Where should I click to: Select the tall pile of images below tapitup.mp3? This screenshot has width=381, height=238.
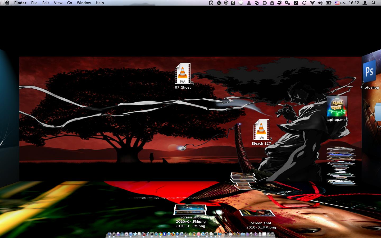pos(341,166)
